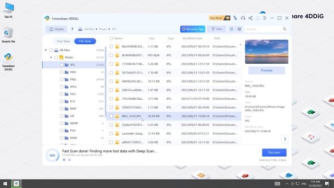Sort by Size column header

(x=152, y=38)
